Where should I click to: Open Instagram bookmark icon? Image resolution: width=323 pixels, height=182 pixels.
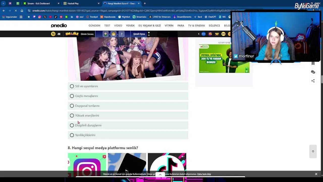click(40, 17)
